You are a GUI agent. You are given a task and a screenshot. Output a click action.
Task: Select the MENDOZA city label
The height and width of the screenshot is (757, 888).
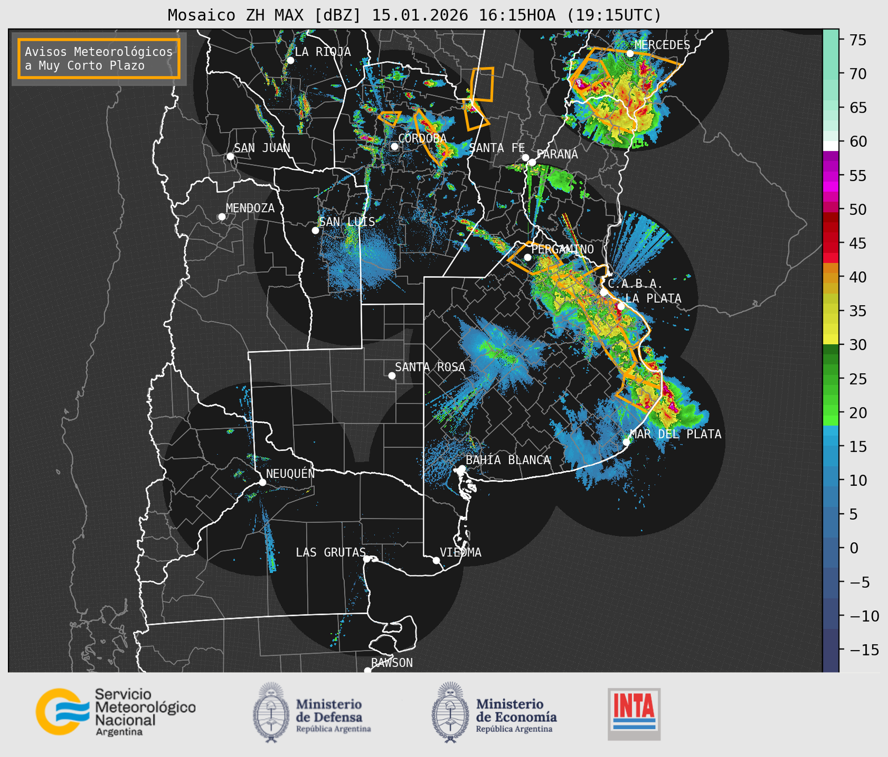tap(250, 208)
